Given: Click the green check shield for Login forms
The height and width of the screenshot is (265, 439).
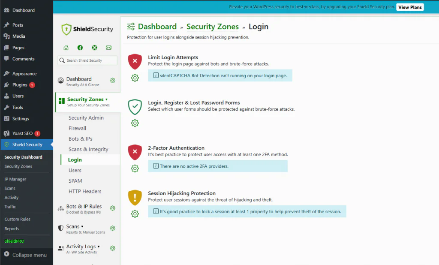Looking at the screenshot, I should 135,107.
